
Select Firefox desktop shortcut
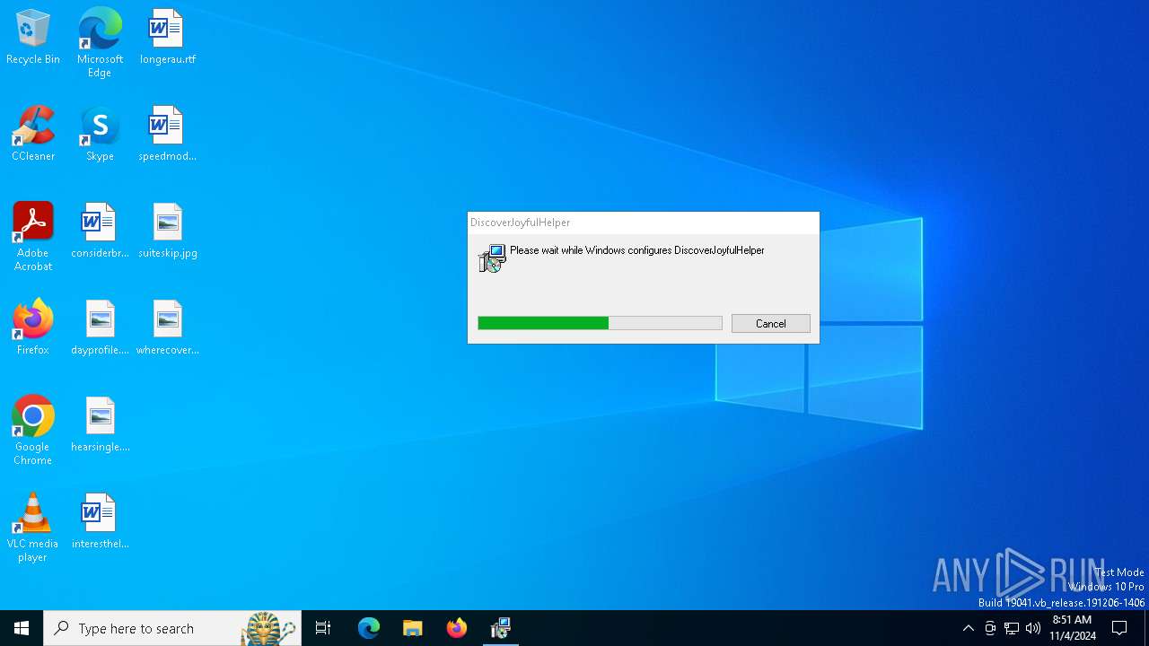pos(33,328)
